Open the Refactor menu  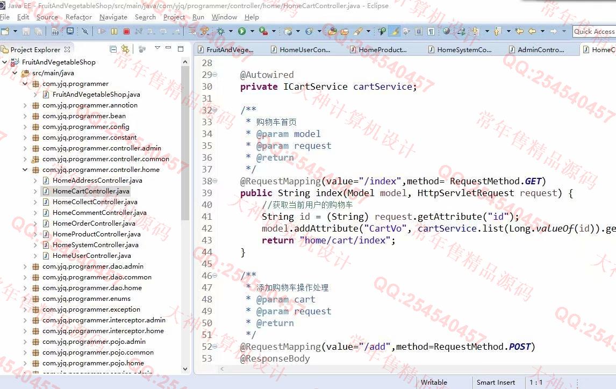click(78, 17)
